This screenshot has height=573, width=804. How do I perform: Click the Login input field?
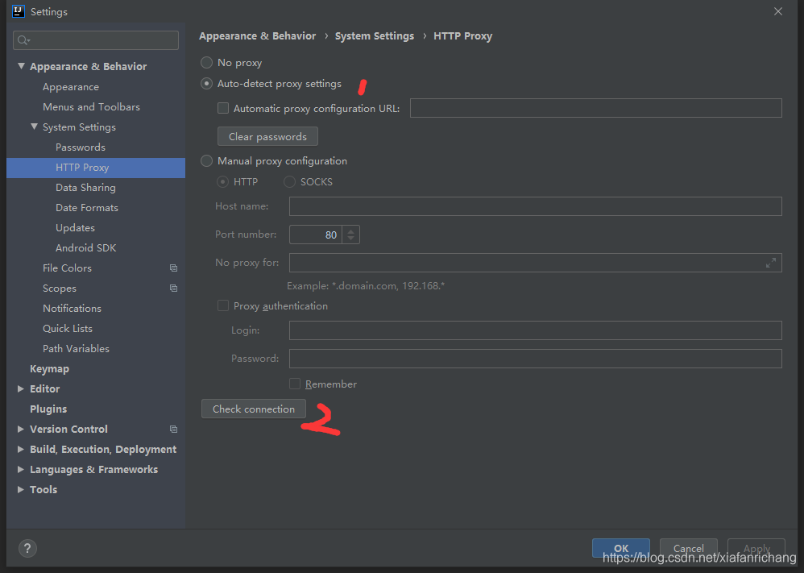pyautogui.click(x=535, y=330)
